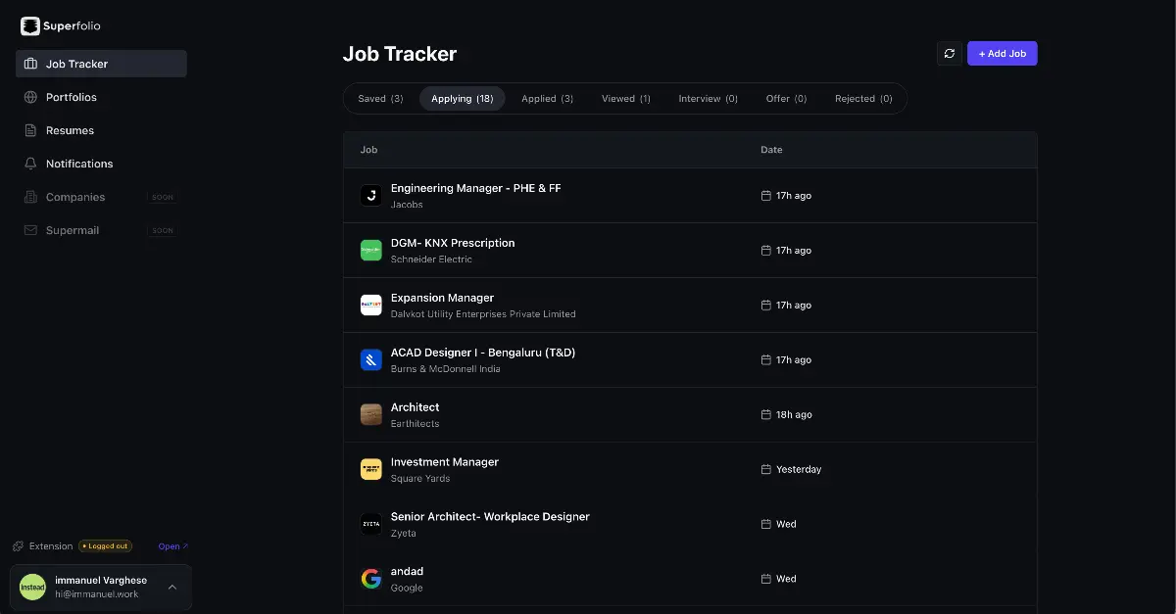Open Portfolios from the sidebar globe icon

(30, 97)
